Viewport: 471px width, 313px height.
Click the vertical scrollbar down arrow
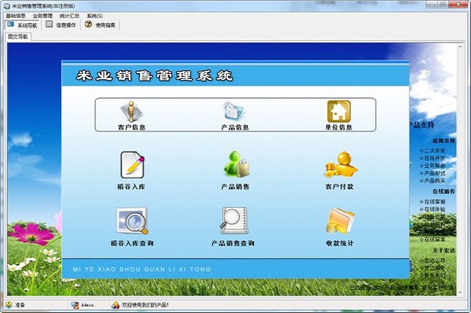pyautogui.click(x=460, y=293)
